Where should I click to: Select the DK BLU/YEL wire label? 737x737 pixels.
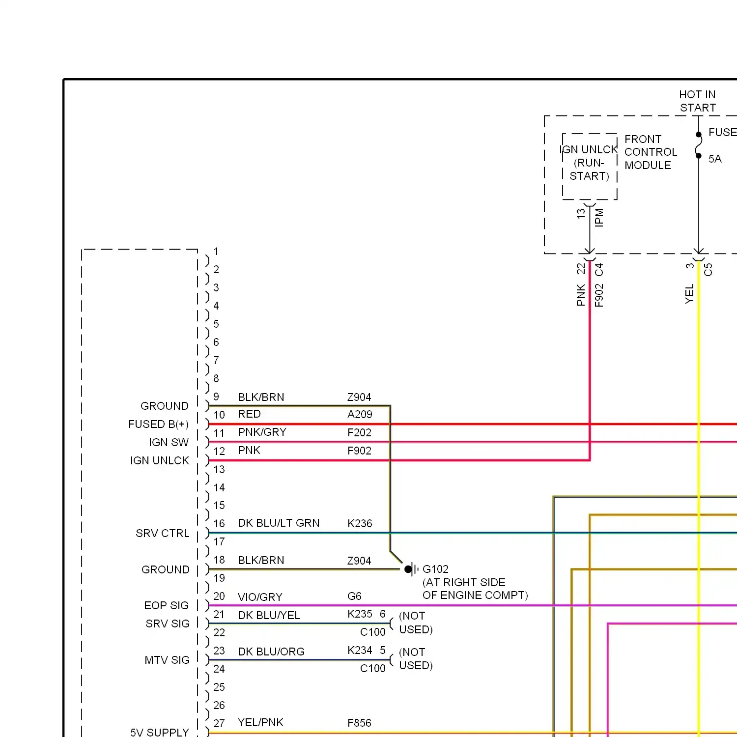(x=269, y=615)
